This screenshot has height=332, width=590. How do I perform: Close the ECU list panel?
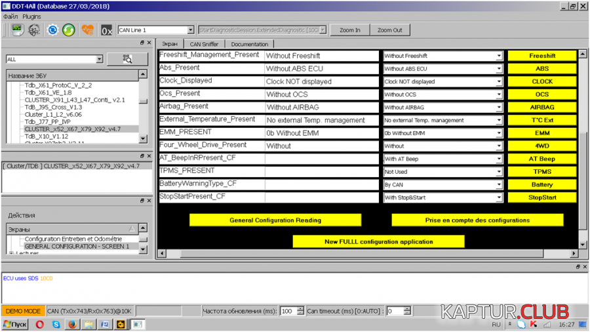tap(149, 43)
